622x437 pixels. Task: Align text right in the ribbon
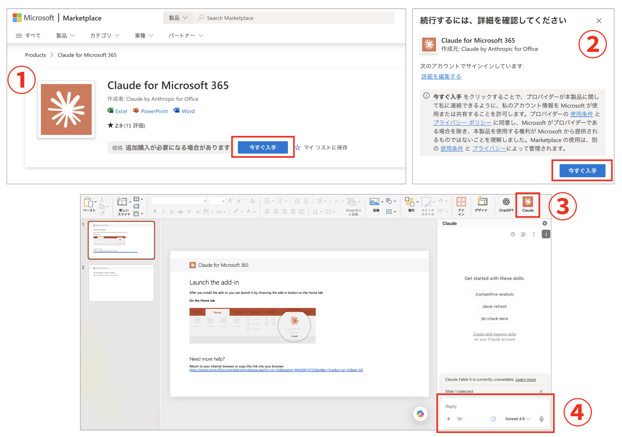[284, 211]
